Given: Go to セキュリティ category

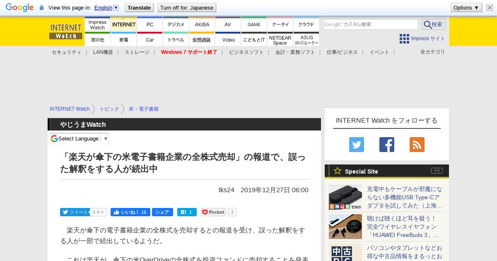Looking at the screenshot, I should pyautogui.click(x=66, y=52).
